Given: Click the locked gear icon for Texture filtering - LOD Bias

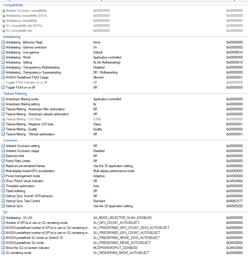Looking at the screenshot, I should point(3,119).
